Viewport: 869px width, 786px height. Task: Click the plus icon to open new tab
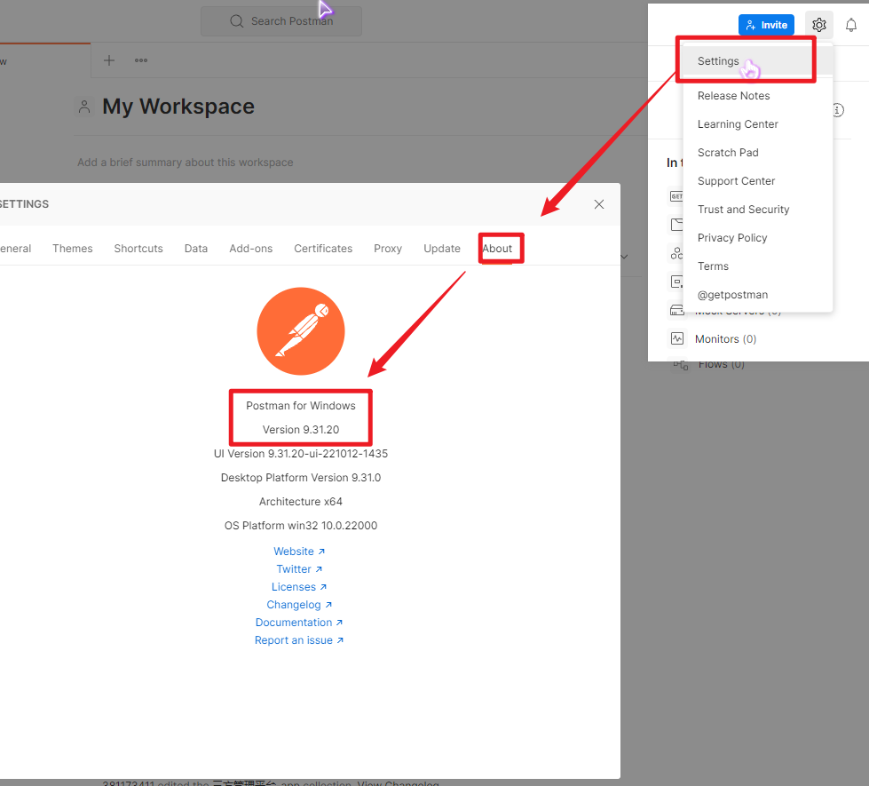109,60
